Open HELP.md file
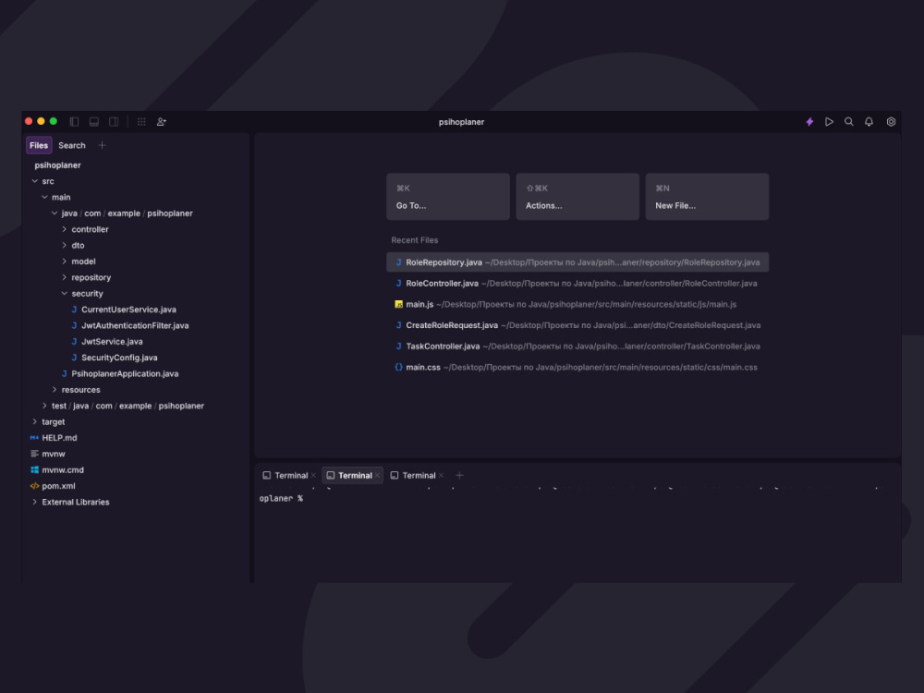The image size is (924, 693). (59, 438)
